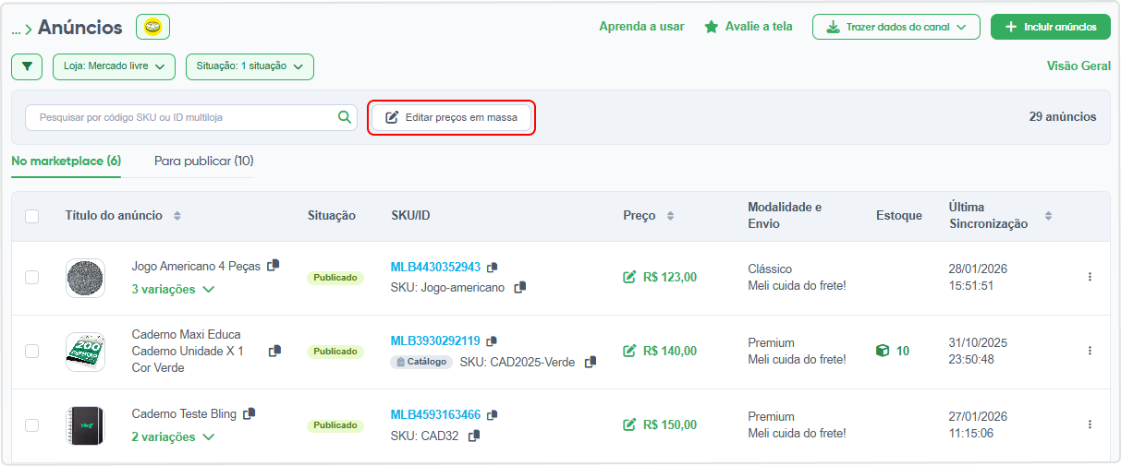The image size is (1121, 466).
Task: Click Editar preços em massa button
Action: click(x=452, y=117)
